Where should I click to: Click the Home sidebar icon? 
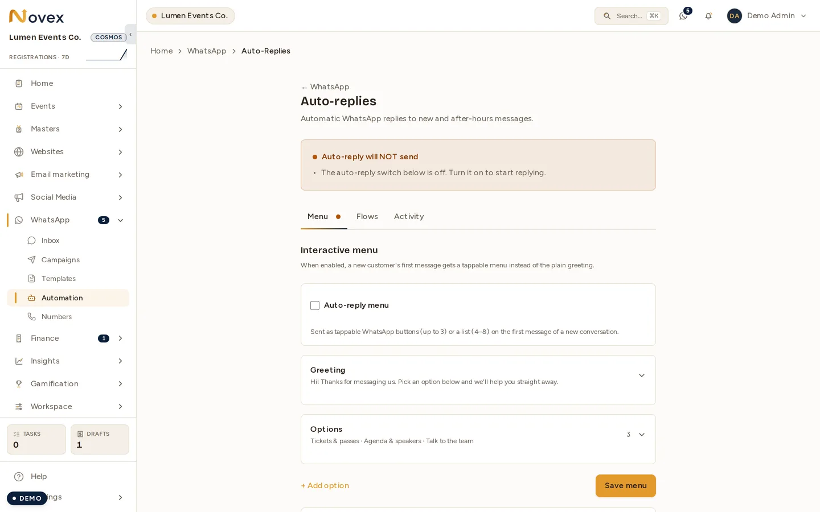point(19,84)
